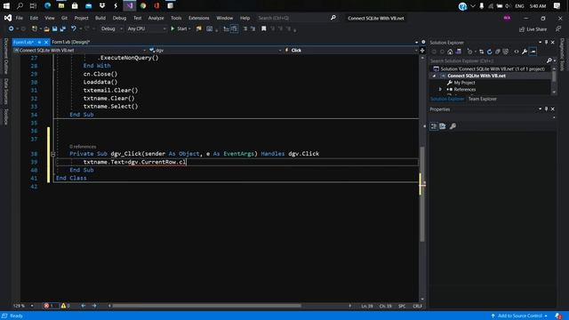Click the Refresh icon in Solution Explorer
569x320 pixels.
(x=489, y=52)
